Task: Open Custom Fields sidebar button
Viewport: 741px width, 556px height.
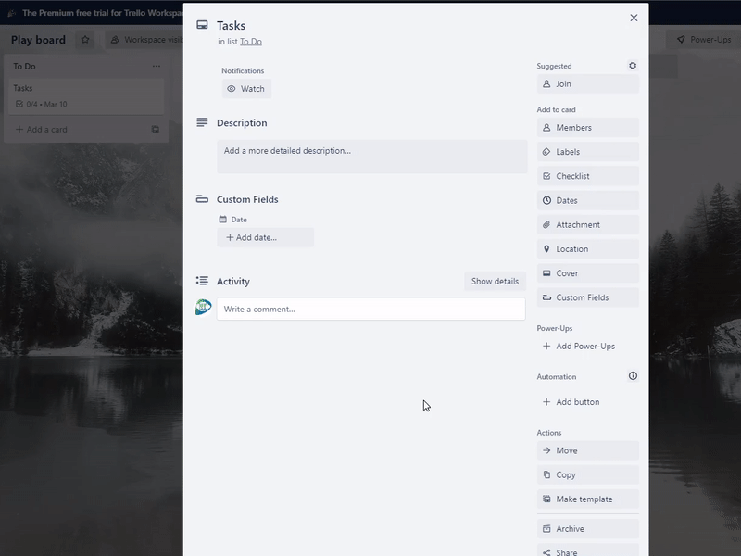Action: coord(588,297)
